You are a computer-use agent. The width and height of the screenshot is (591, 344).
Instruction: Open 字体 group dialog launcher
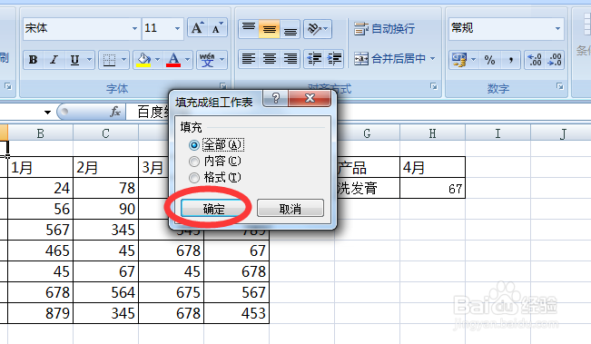(223, 86)
